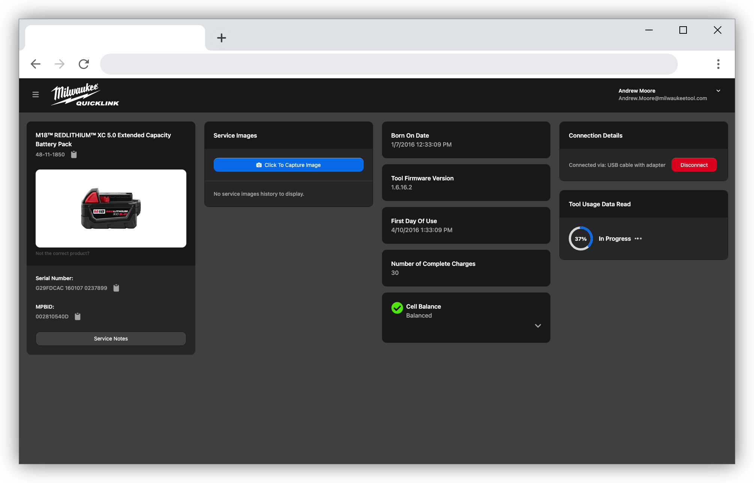The image size is (754, 483).
Task: Expand the Cell Balance details chevron
Action: (x=538, y=326)
